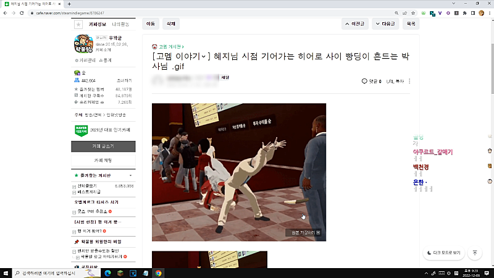
Task: Reload the page with refresh icon
Action: pos(22,13)
